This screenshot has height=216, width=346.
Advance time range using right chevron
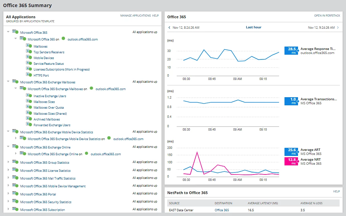click(338, 27)
